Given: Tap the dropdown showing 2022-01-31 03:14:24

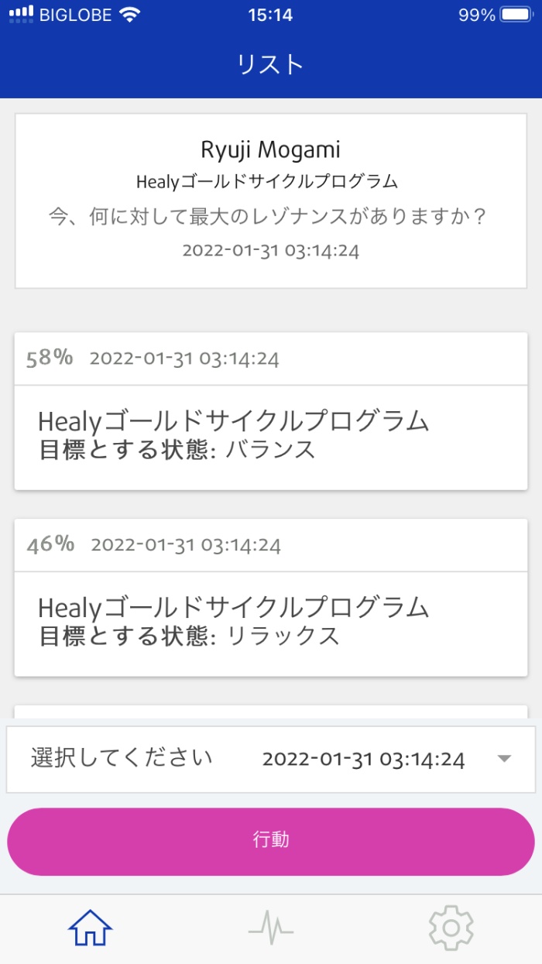Looking at the screenshot, I should click(x=364, y=760).
